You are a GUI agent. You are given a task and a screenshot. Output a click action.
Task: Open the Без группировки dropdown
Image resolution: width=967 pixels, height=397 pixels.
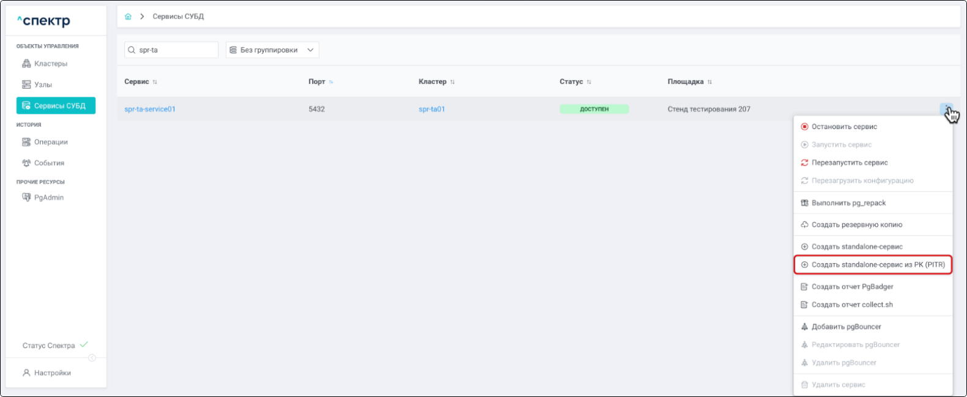pos(272,50)
